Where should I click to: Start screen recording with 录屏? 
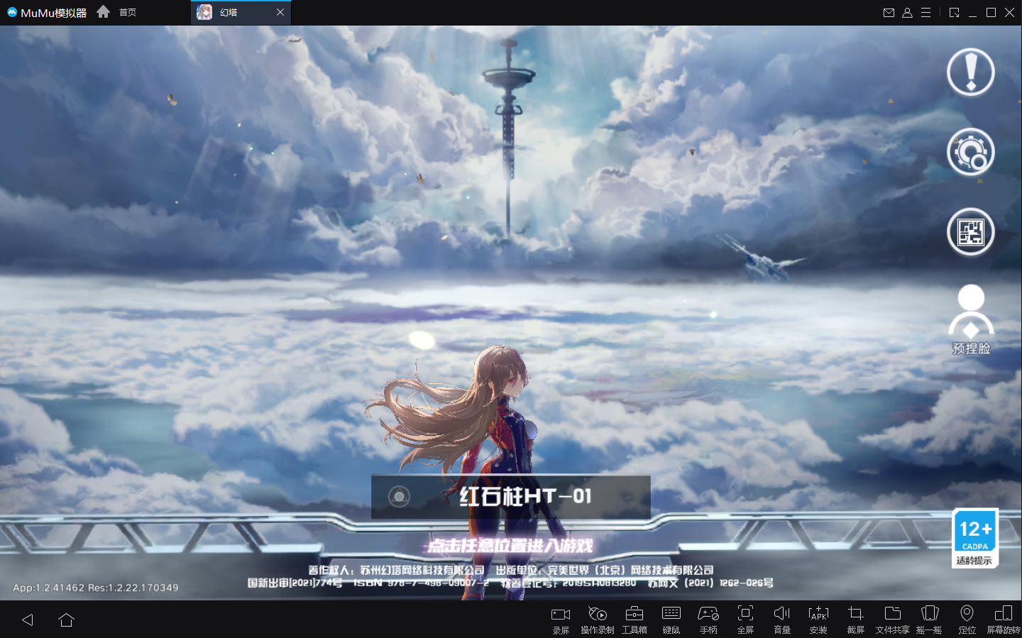point(561,620)
